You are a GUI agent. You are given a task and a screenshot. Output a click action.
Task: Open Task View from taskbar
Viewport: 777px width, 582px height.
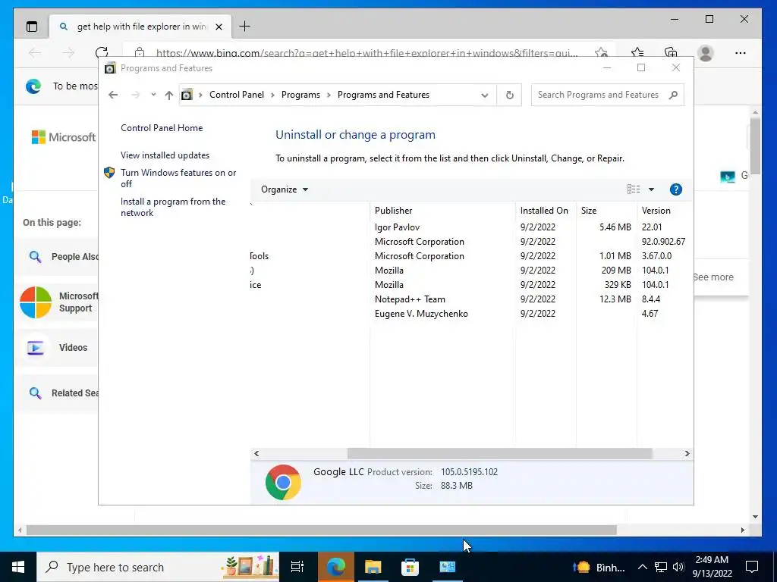click(x=297, y=567)
